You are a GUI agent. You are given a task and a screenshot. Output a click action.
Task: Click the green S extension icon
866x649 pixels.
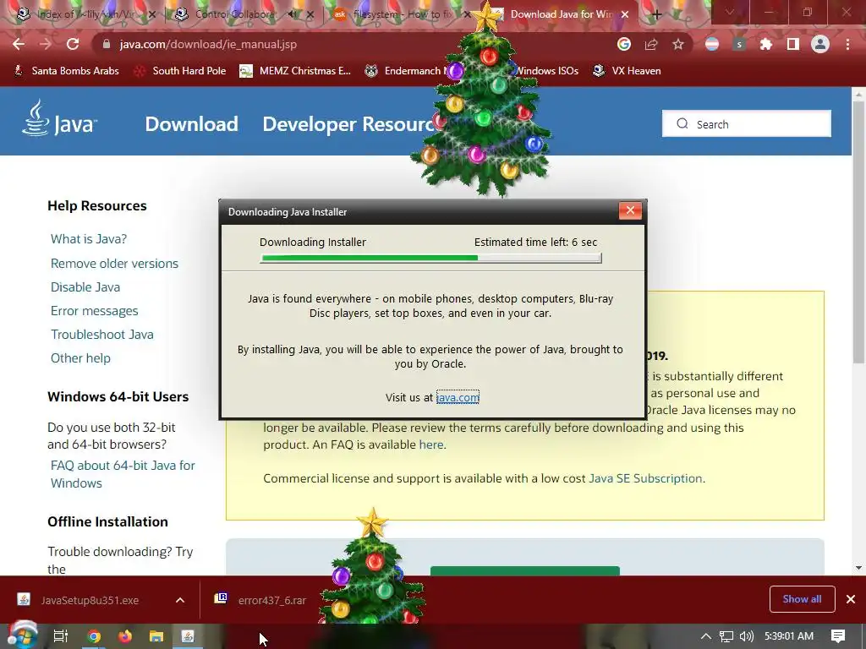pos(739,44)
